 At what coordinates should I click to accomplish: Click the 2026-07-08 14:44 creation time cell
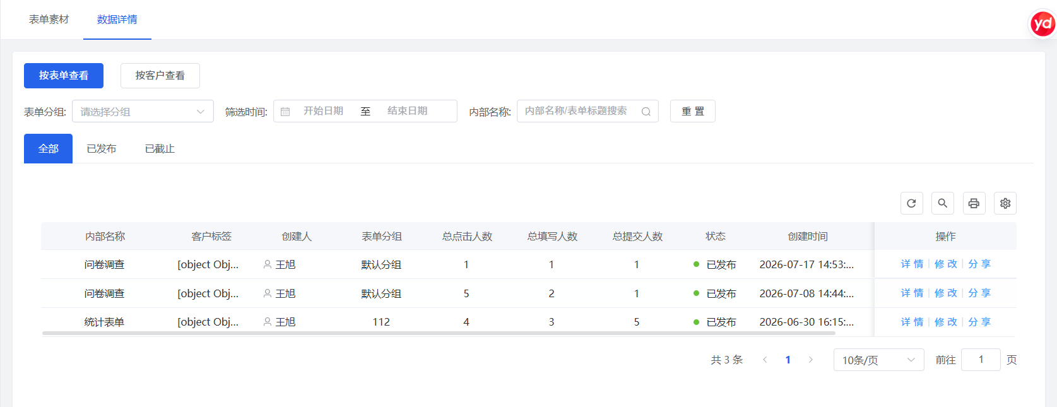pos(806,293)
